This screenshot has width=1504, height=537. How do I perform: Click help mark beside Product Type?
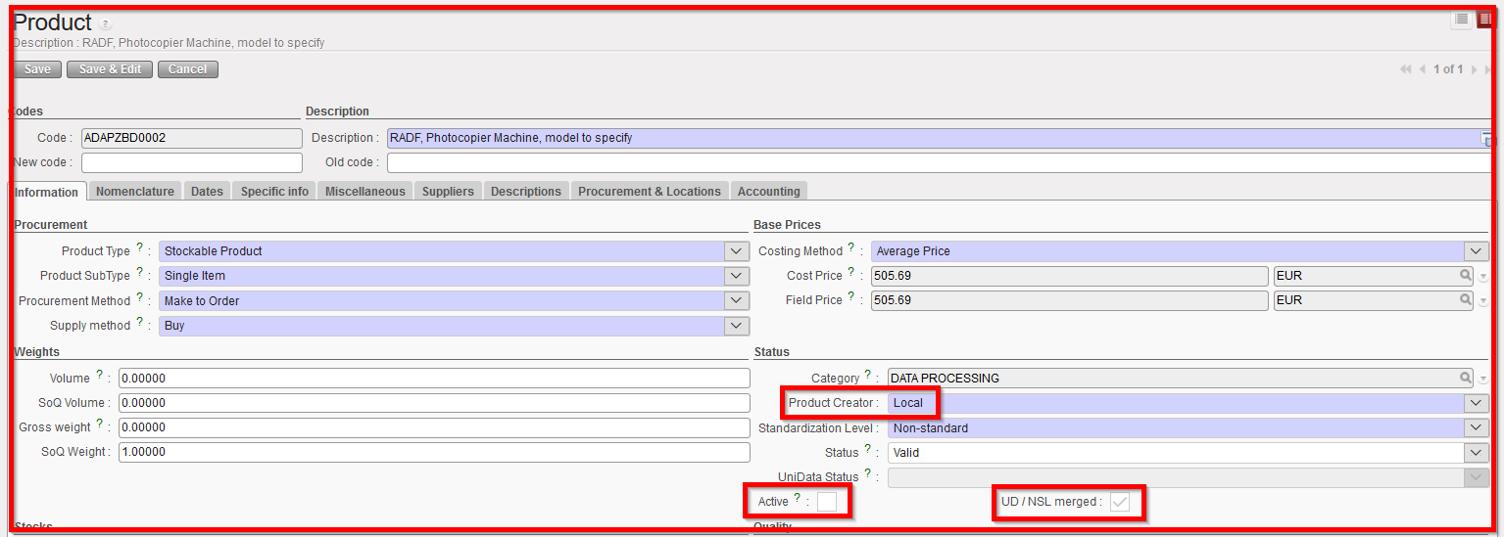click(x=139, y=249)
